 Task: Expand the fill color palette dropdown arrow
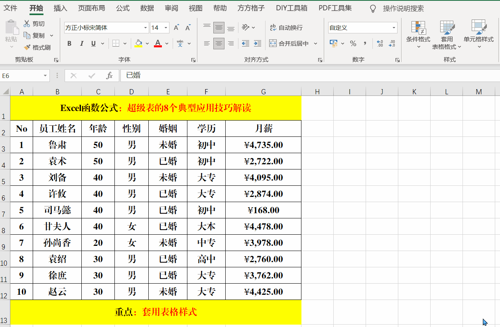coord(147,43)
